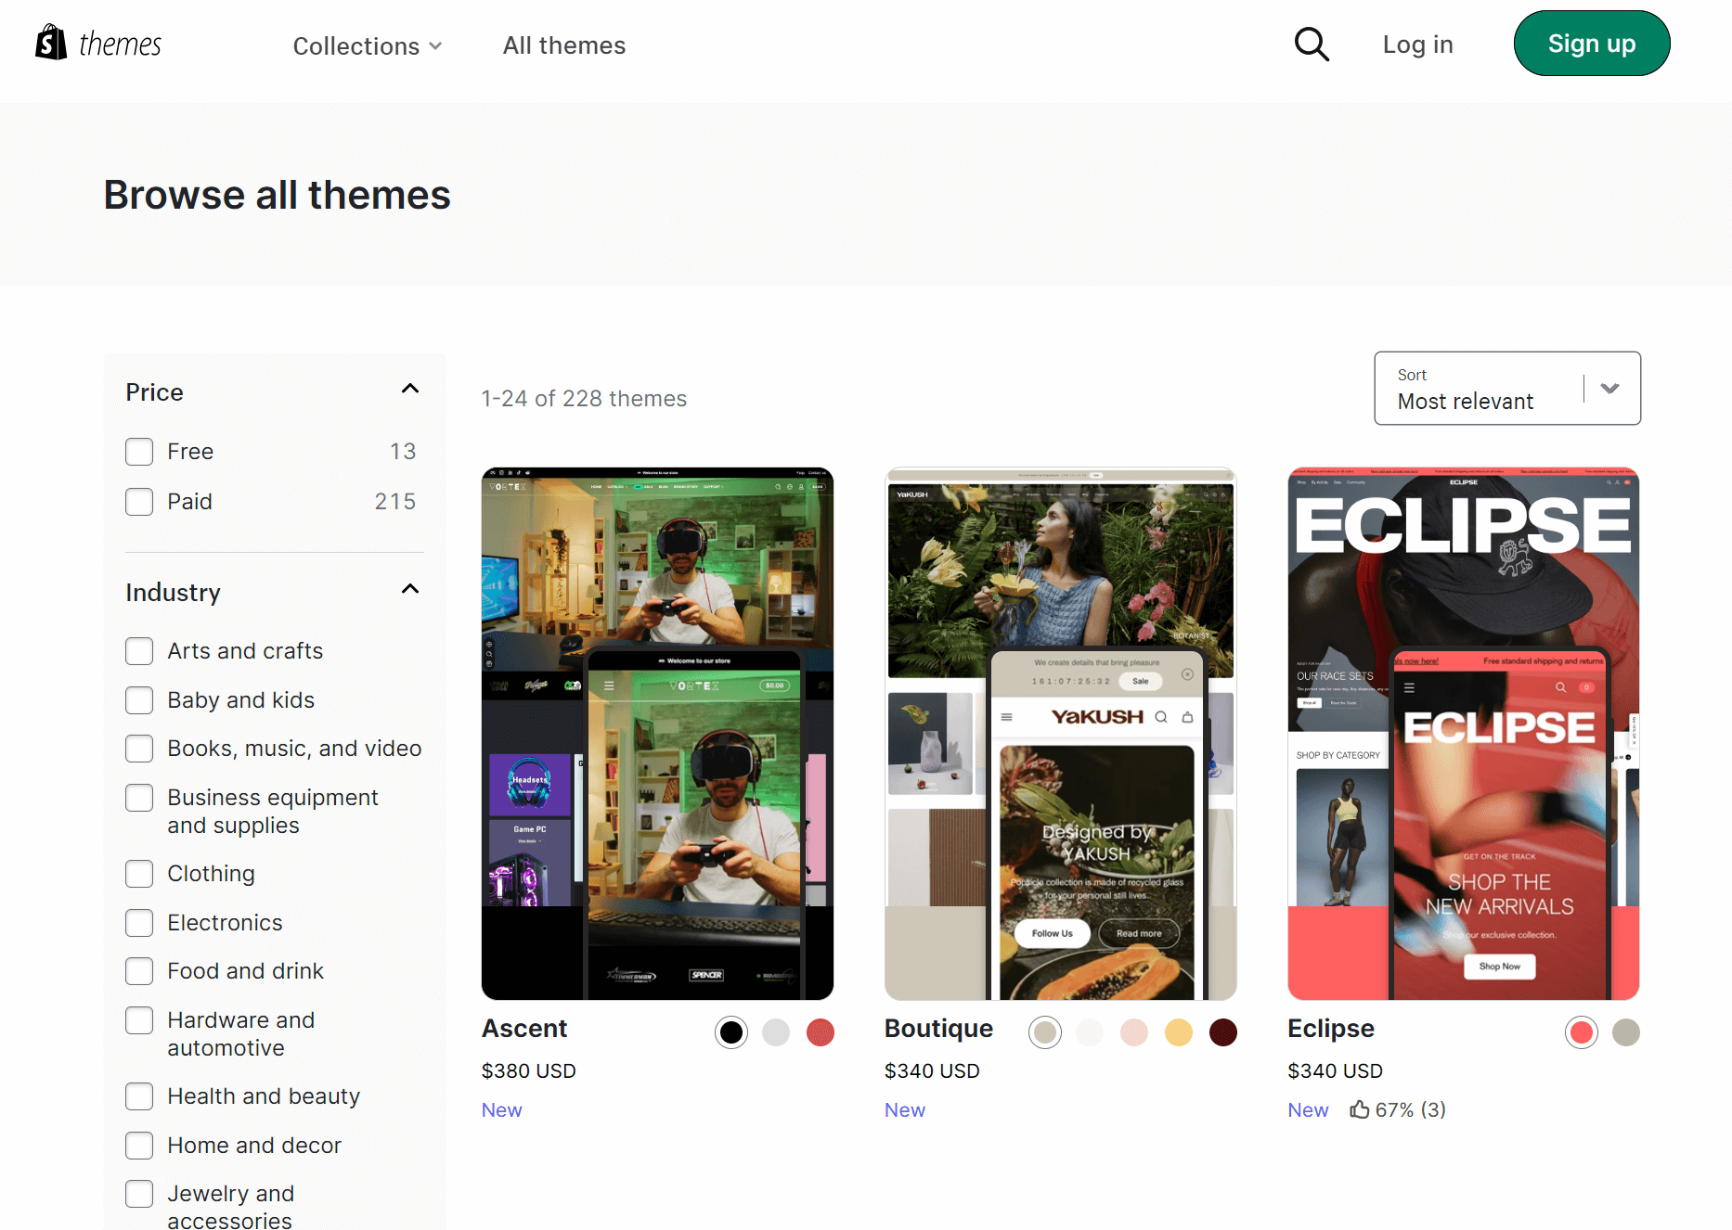Image resolution: width=1732 pixels, height=1230 pixels.
Task: Enable the Arts and crafts filter
Action: (139, 651)
